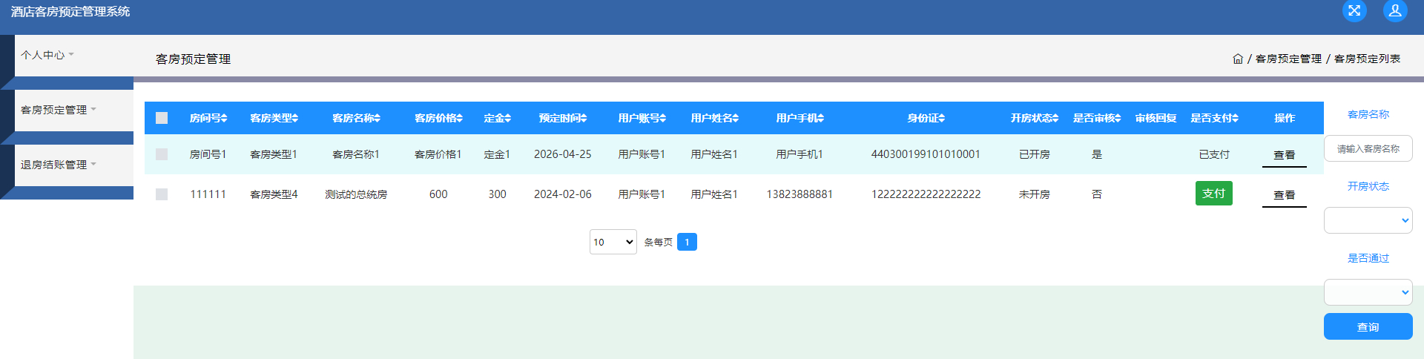Sort by 预定时间 column header

tap(563, 118)
